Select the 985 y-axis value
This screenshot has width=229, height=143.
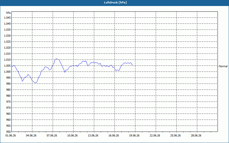point(9,90)
